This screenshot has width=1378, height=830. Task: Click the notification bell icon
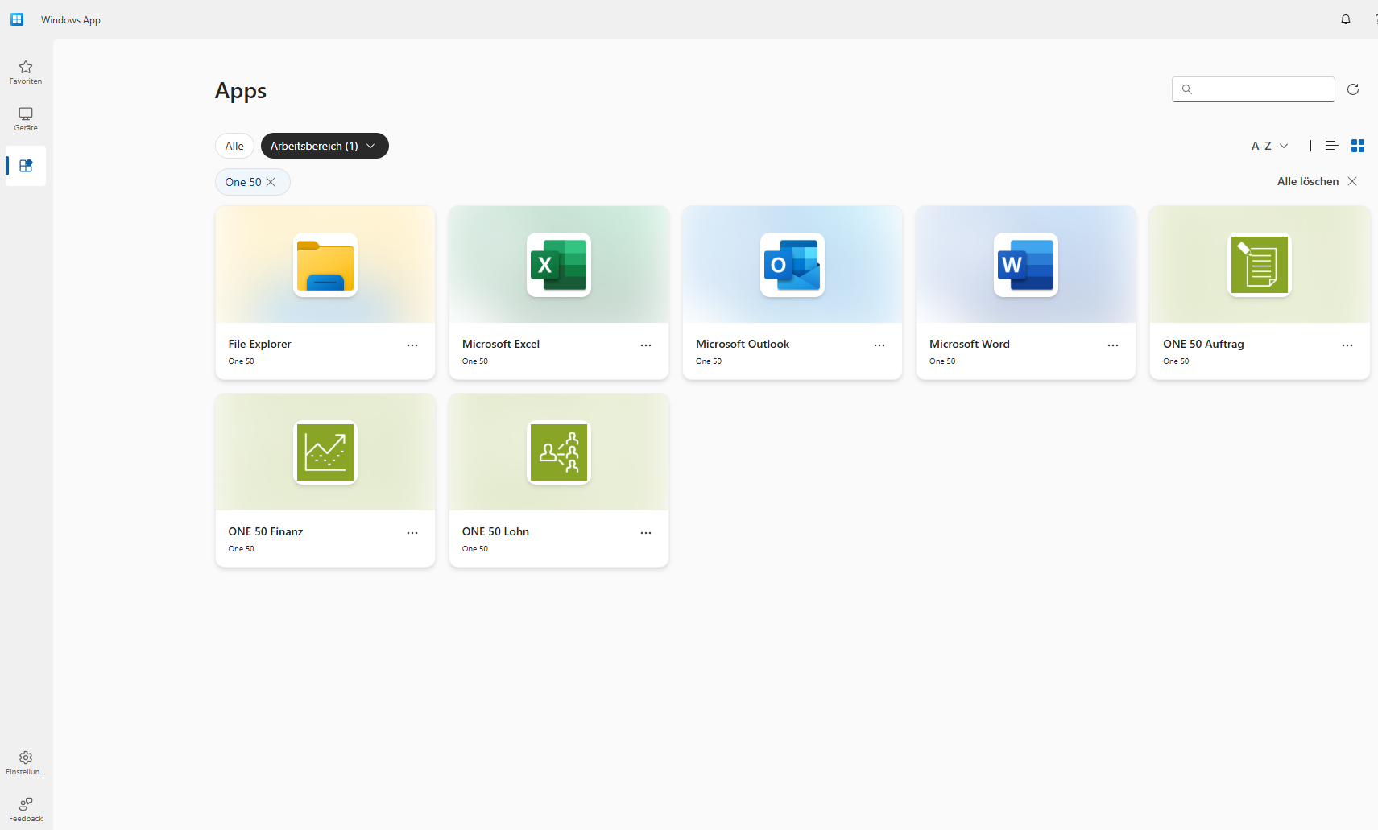(1346, 19)
